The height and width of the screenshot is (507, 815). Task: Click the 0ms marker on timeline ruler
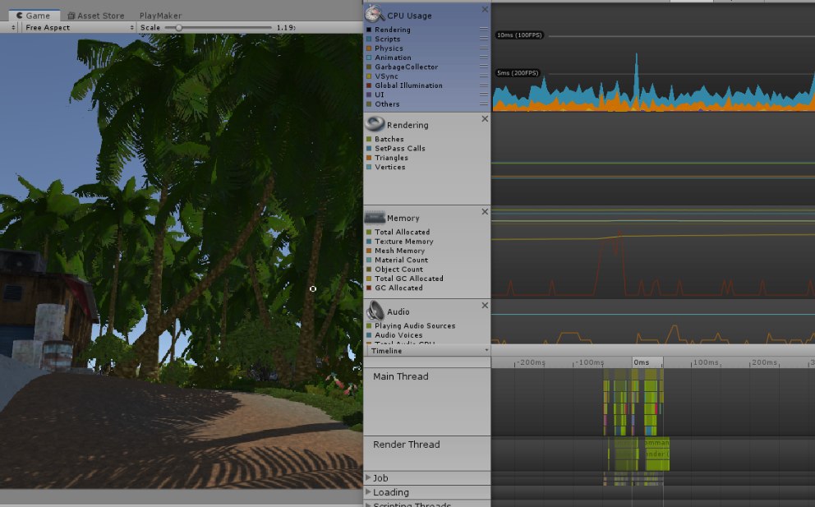click(641, 362)
